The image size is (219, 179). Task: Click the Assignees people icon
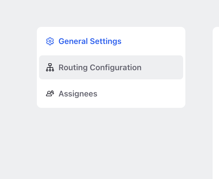(x=50, y=94)
